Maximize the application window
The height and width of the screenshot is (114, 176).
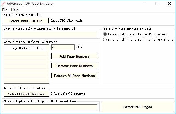157,4
